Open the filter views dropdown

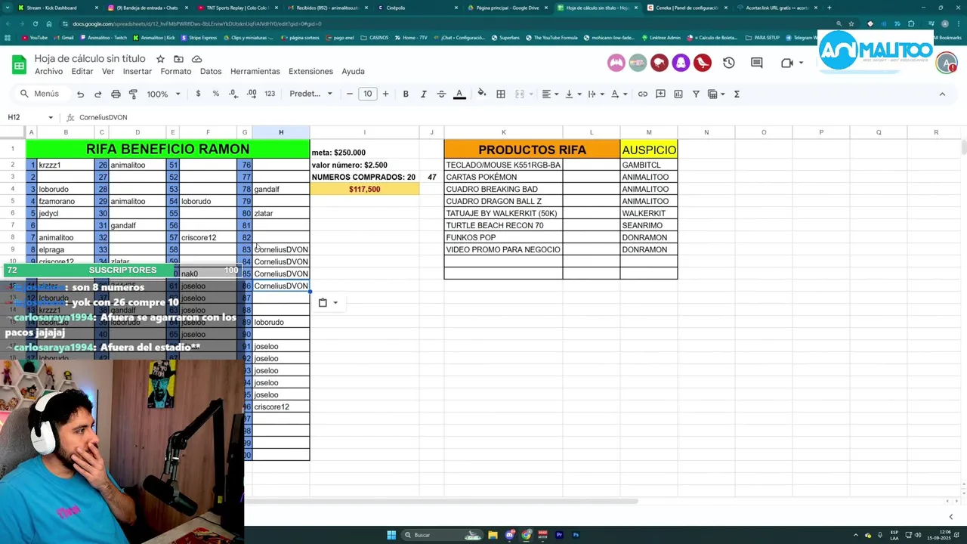click(x=715, y=94)
